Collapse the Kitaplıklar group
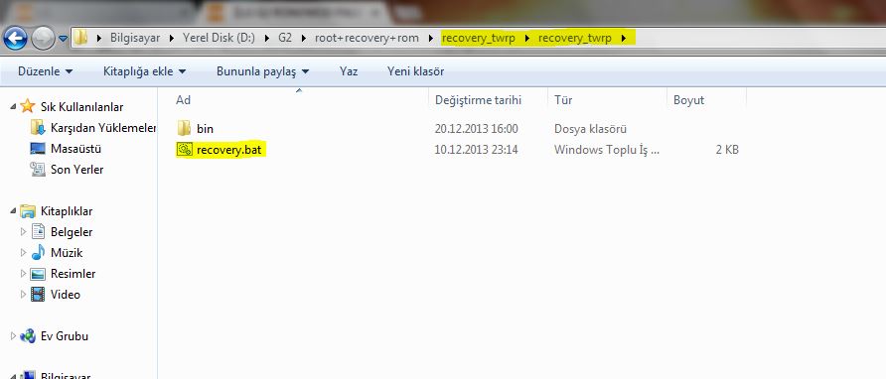 pos(13,211)
